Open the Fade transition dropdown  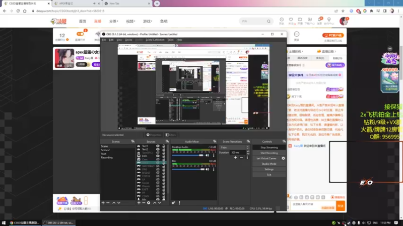click(x=235, y=148)
